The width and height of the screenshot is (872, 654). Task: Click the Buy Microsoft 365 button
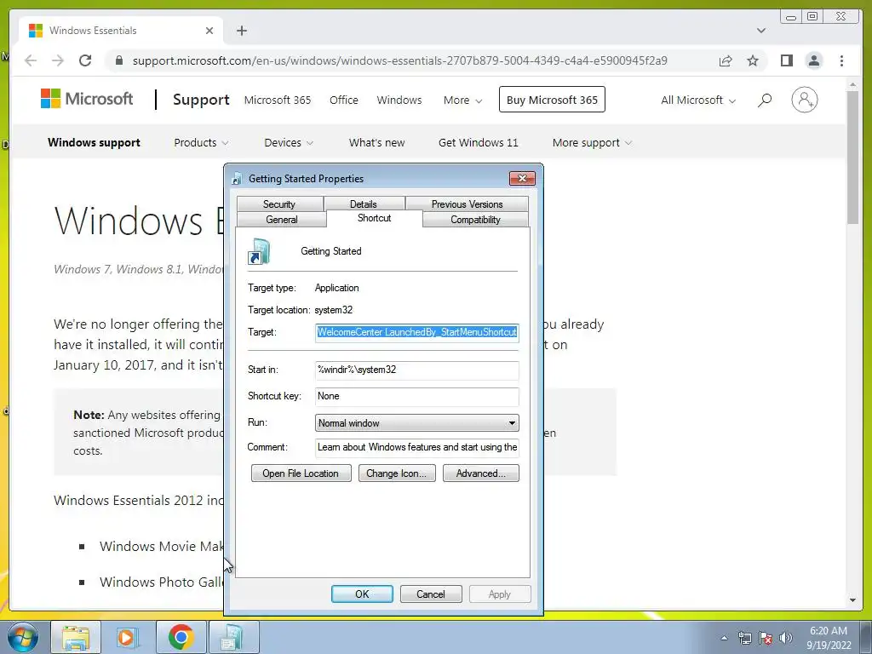point(552,100)
